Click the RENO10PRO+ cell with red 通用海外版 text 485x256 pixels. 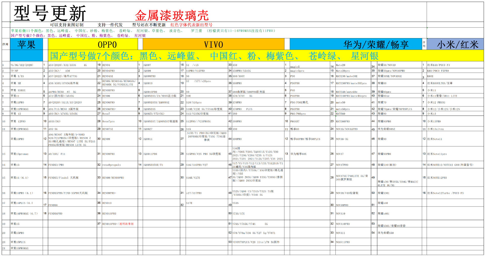coord(120,224)
